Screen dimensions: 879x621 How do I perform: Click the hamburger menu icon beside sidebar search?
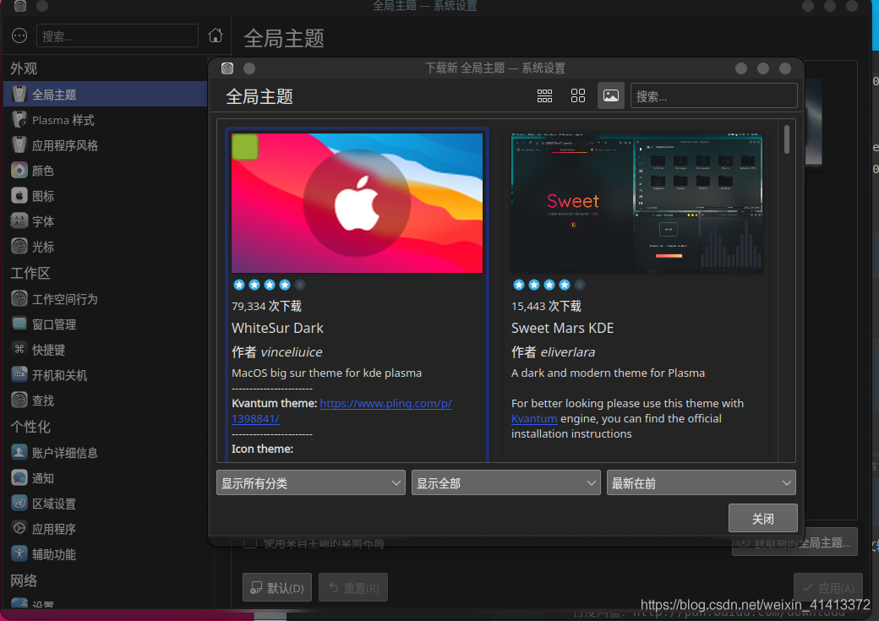point(19,35)
